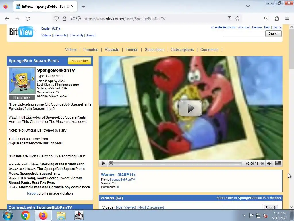Open the History link
The height and width of the screenshot is (221, 294).
tap(257, 27)
